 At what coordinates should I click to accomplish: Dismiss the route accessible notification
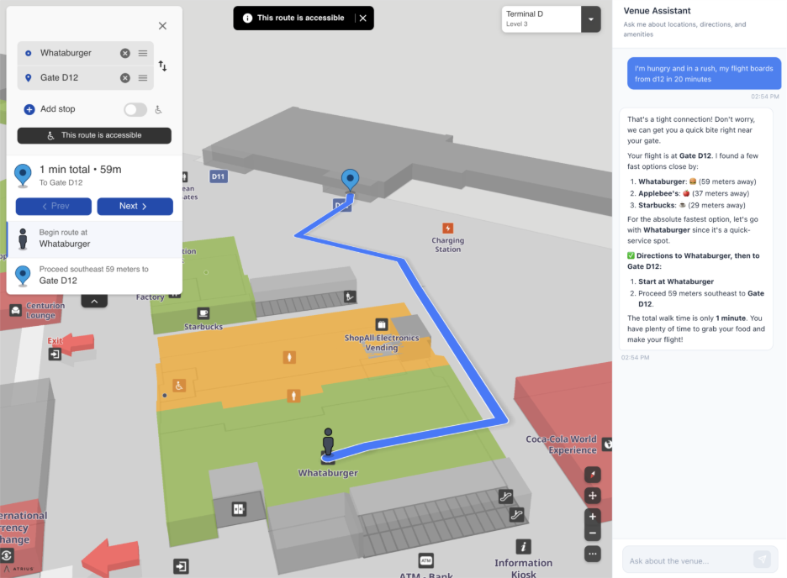(x=363, y=18)
